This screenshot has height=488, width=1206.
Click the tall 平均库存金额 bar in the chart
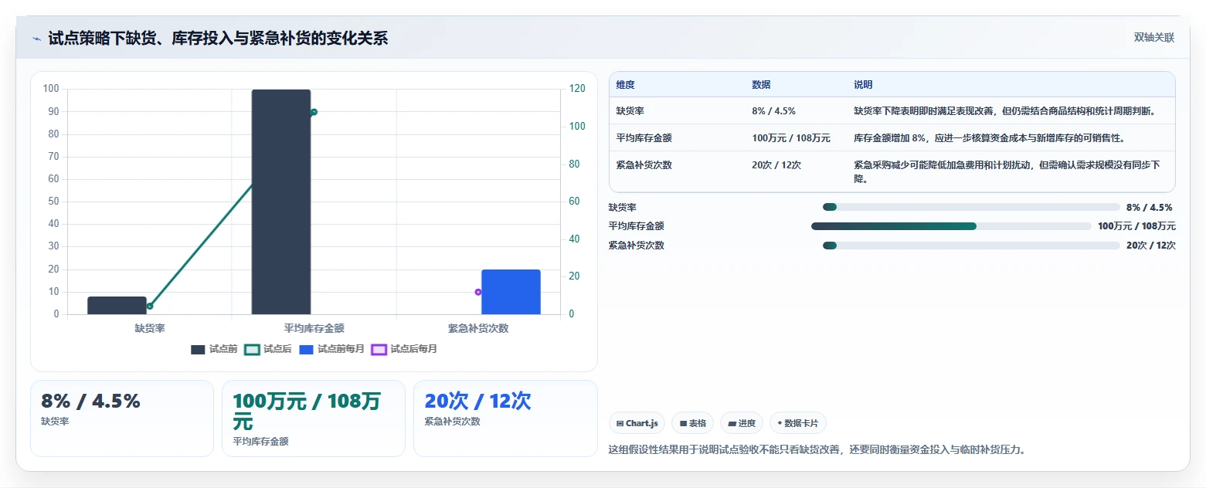281,202
